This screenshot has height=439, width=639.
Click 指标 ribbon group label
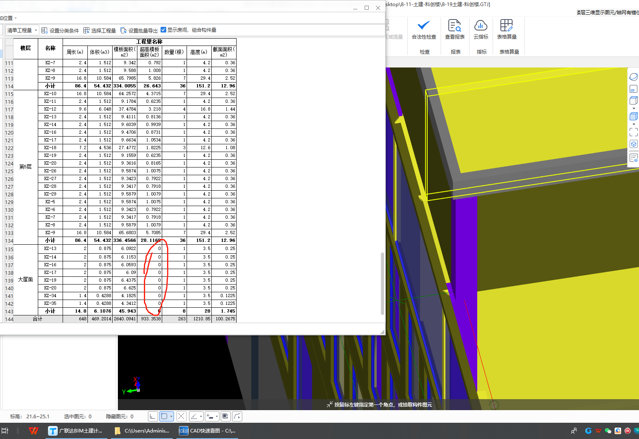coord(481,52)
